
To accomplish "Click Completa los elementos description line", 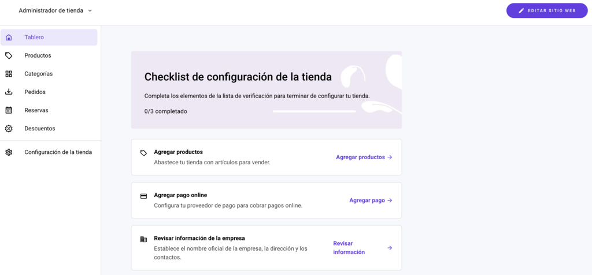I will point(257,96).
